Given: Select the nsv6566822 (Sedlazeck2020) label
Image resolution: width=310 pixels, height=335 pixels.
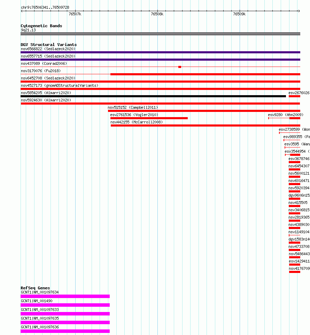Looking at the screenshot, I should pyautogui.click(x=48, y=49).
